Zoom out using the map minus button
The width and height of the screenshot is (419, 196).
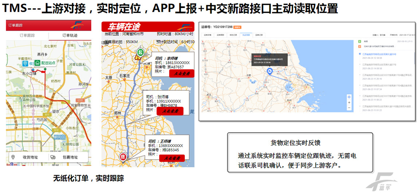click(x=349, y=109)
